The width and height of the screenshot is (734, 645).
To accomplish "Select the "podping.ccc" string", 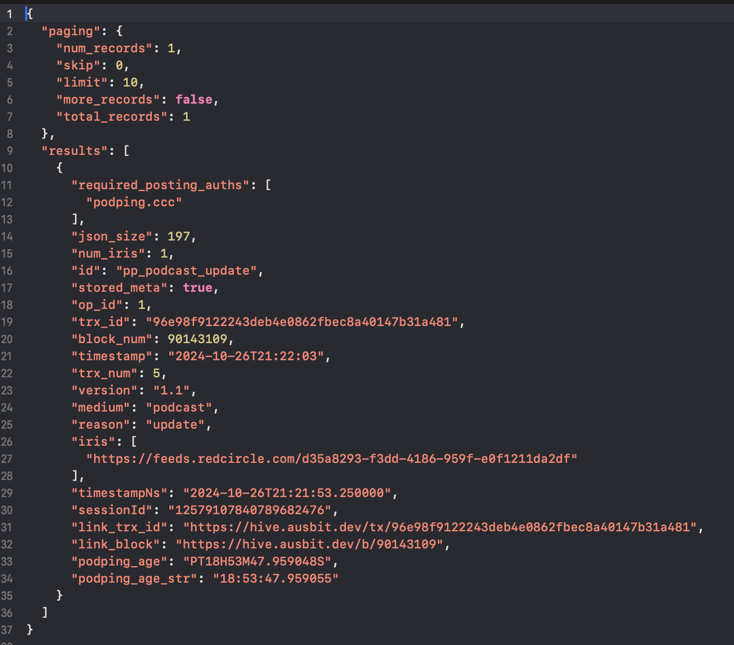I will [x=134, y=202].
